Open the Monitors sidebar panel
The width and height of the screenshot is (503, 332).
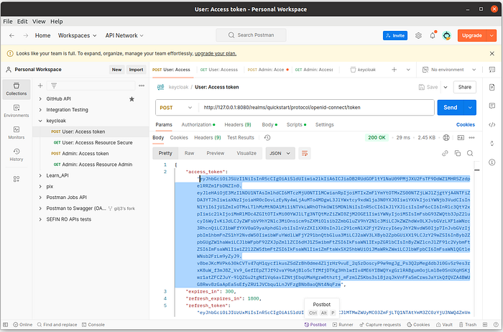(17, 133)
